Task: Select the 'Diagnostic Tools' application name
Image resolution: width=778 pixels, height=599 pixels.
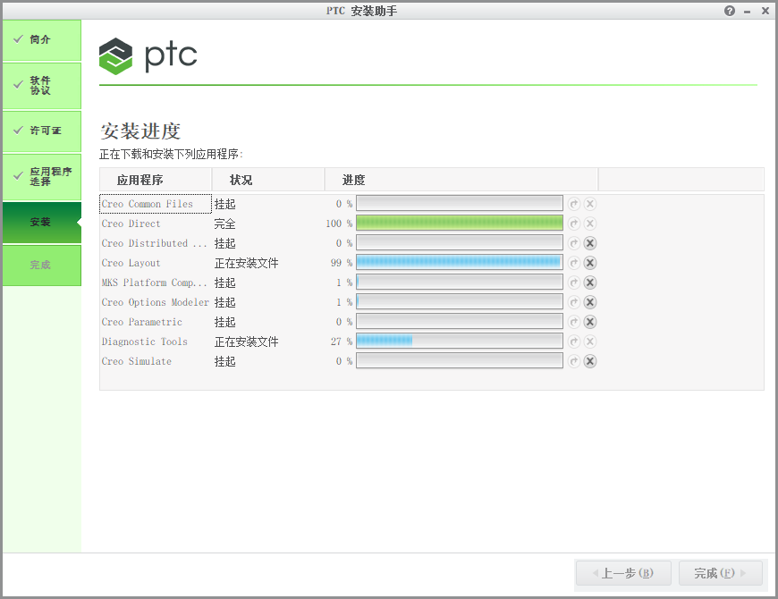Action: [144, 342]
